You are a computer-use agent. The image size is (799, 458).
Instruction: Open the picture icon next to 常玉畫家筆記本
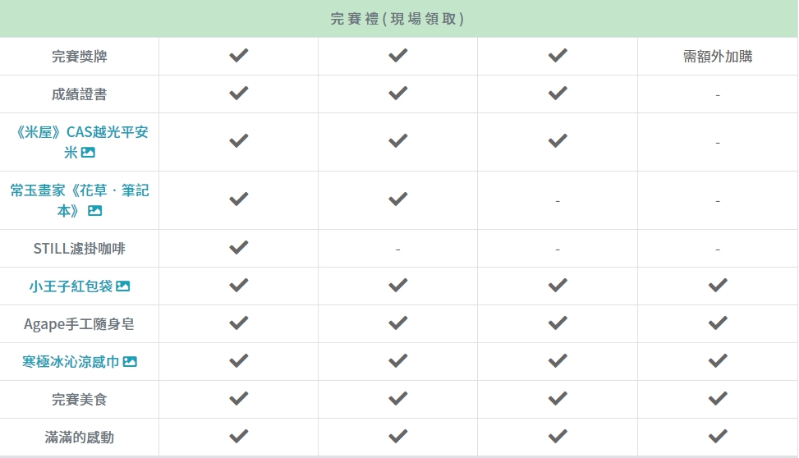tap(95, 211)
